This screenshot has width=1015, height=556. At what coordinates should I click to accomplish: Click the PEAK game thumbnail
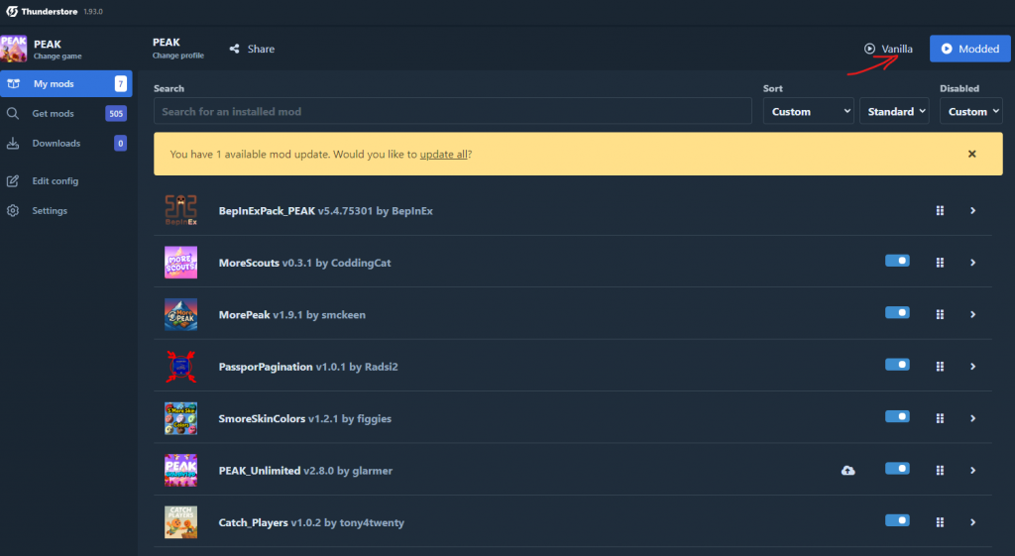coord(14,49)
